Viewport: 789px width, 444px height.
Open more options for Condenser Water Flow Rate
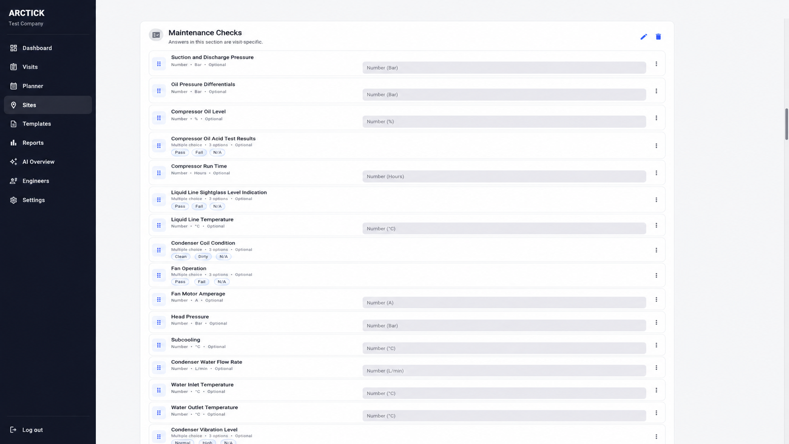click(656, 368)
